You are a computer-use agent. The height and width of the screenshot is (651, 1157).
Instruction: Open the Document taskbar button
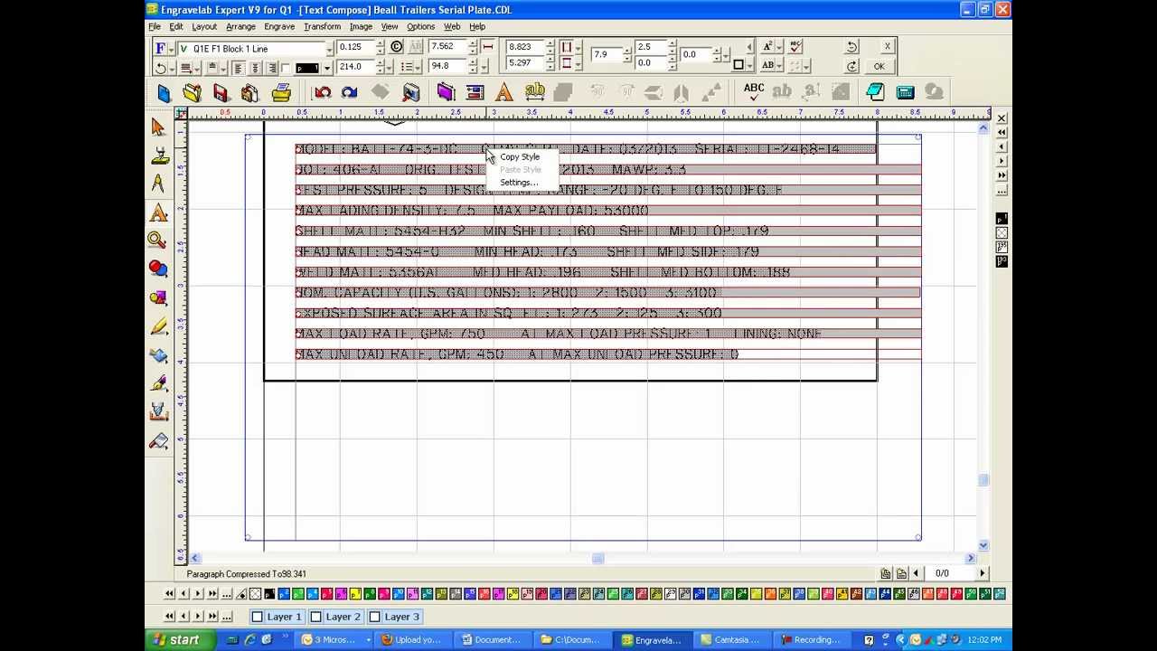coord(492,640)
